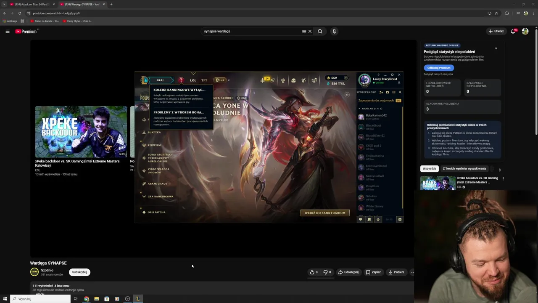
Task: Click WEJDŹ DO SANKTUARIUM button
Action: (325, 213)
